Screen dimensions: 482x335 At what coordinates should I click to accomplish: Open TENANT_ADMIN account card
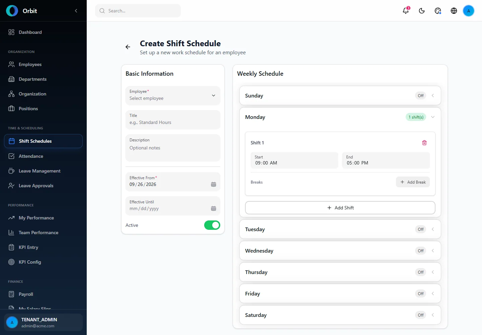[x=43, y=322]
